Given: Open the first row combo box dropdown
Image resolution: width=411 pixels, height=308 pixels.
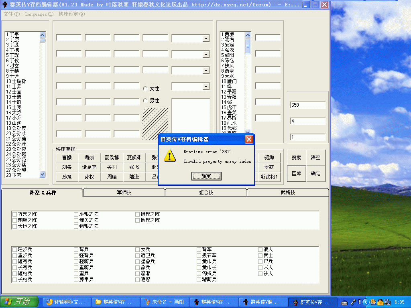Looking at the screenshot, I should (206, 38).
